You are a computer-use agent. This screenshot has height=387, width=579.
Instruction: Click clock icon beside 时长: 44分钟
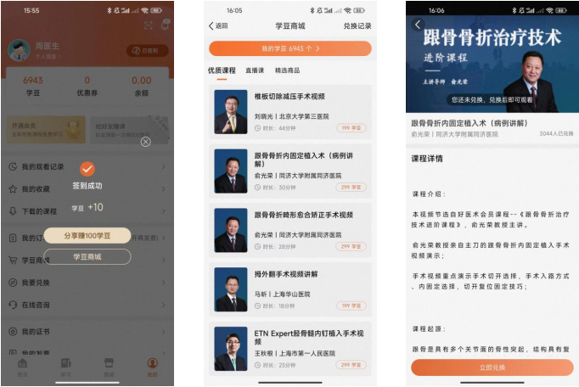257,128
